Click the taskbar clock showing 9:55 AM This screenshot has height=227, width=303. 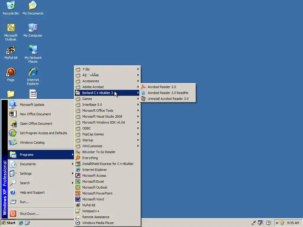click(x=293, y=223)
